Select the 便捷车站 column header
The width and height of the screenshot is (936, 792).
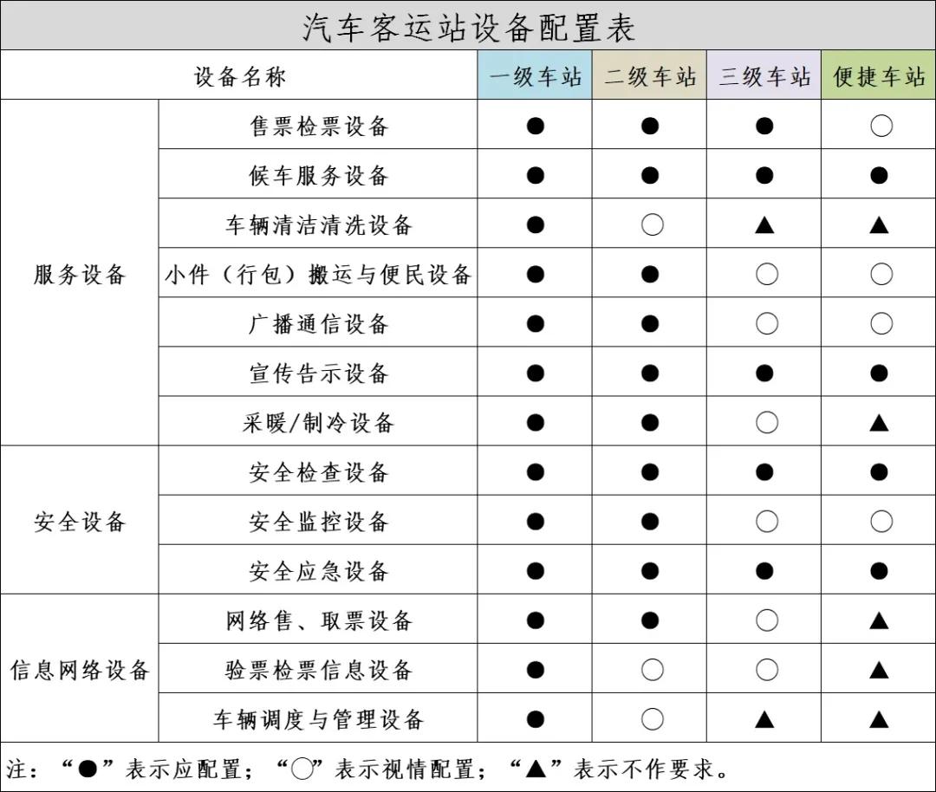pyautogui.click(x=880, y=75)
